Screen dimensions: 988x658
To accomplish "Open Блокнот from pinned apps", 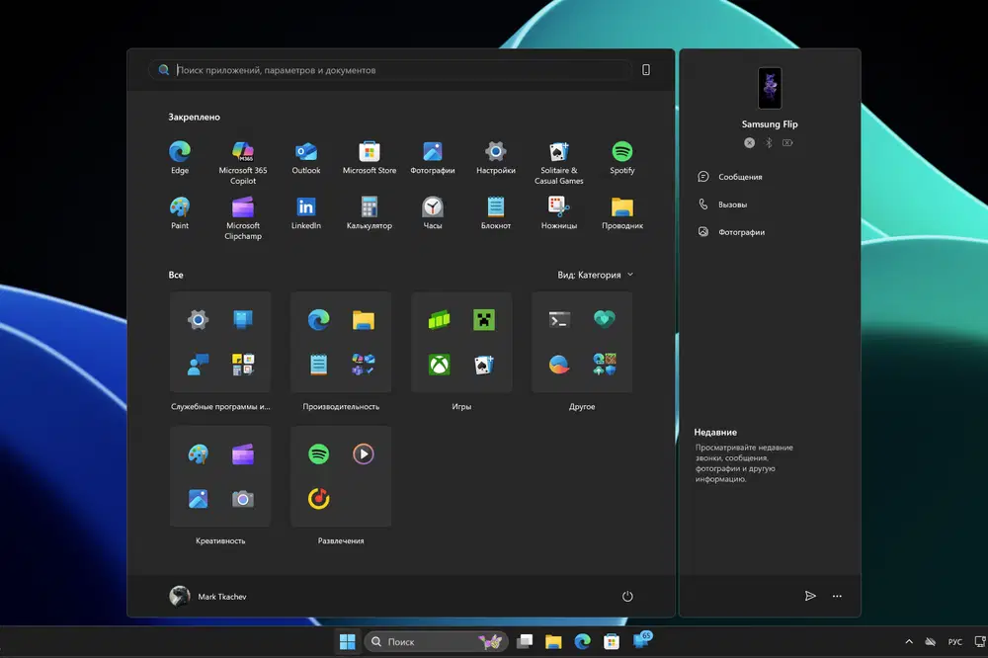I will tap(495, 208).
